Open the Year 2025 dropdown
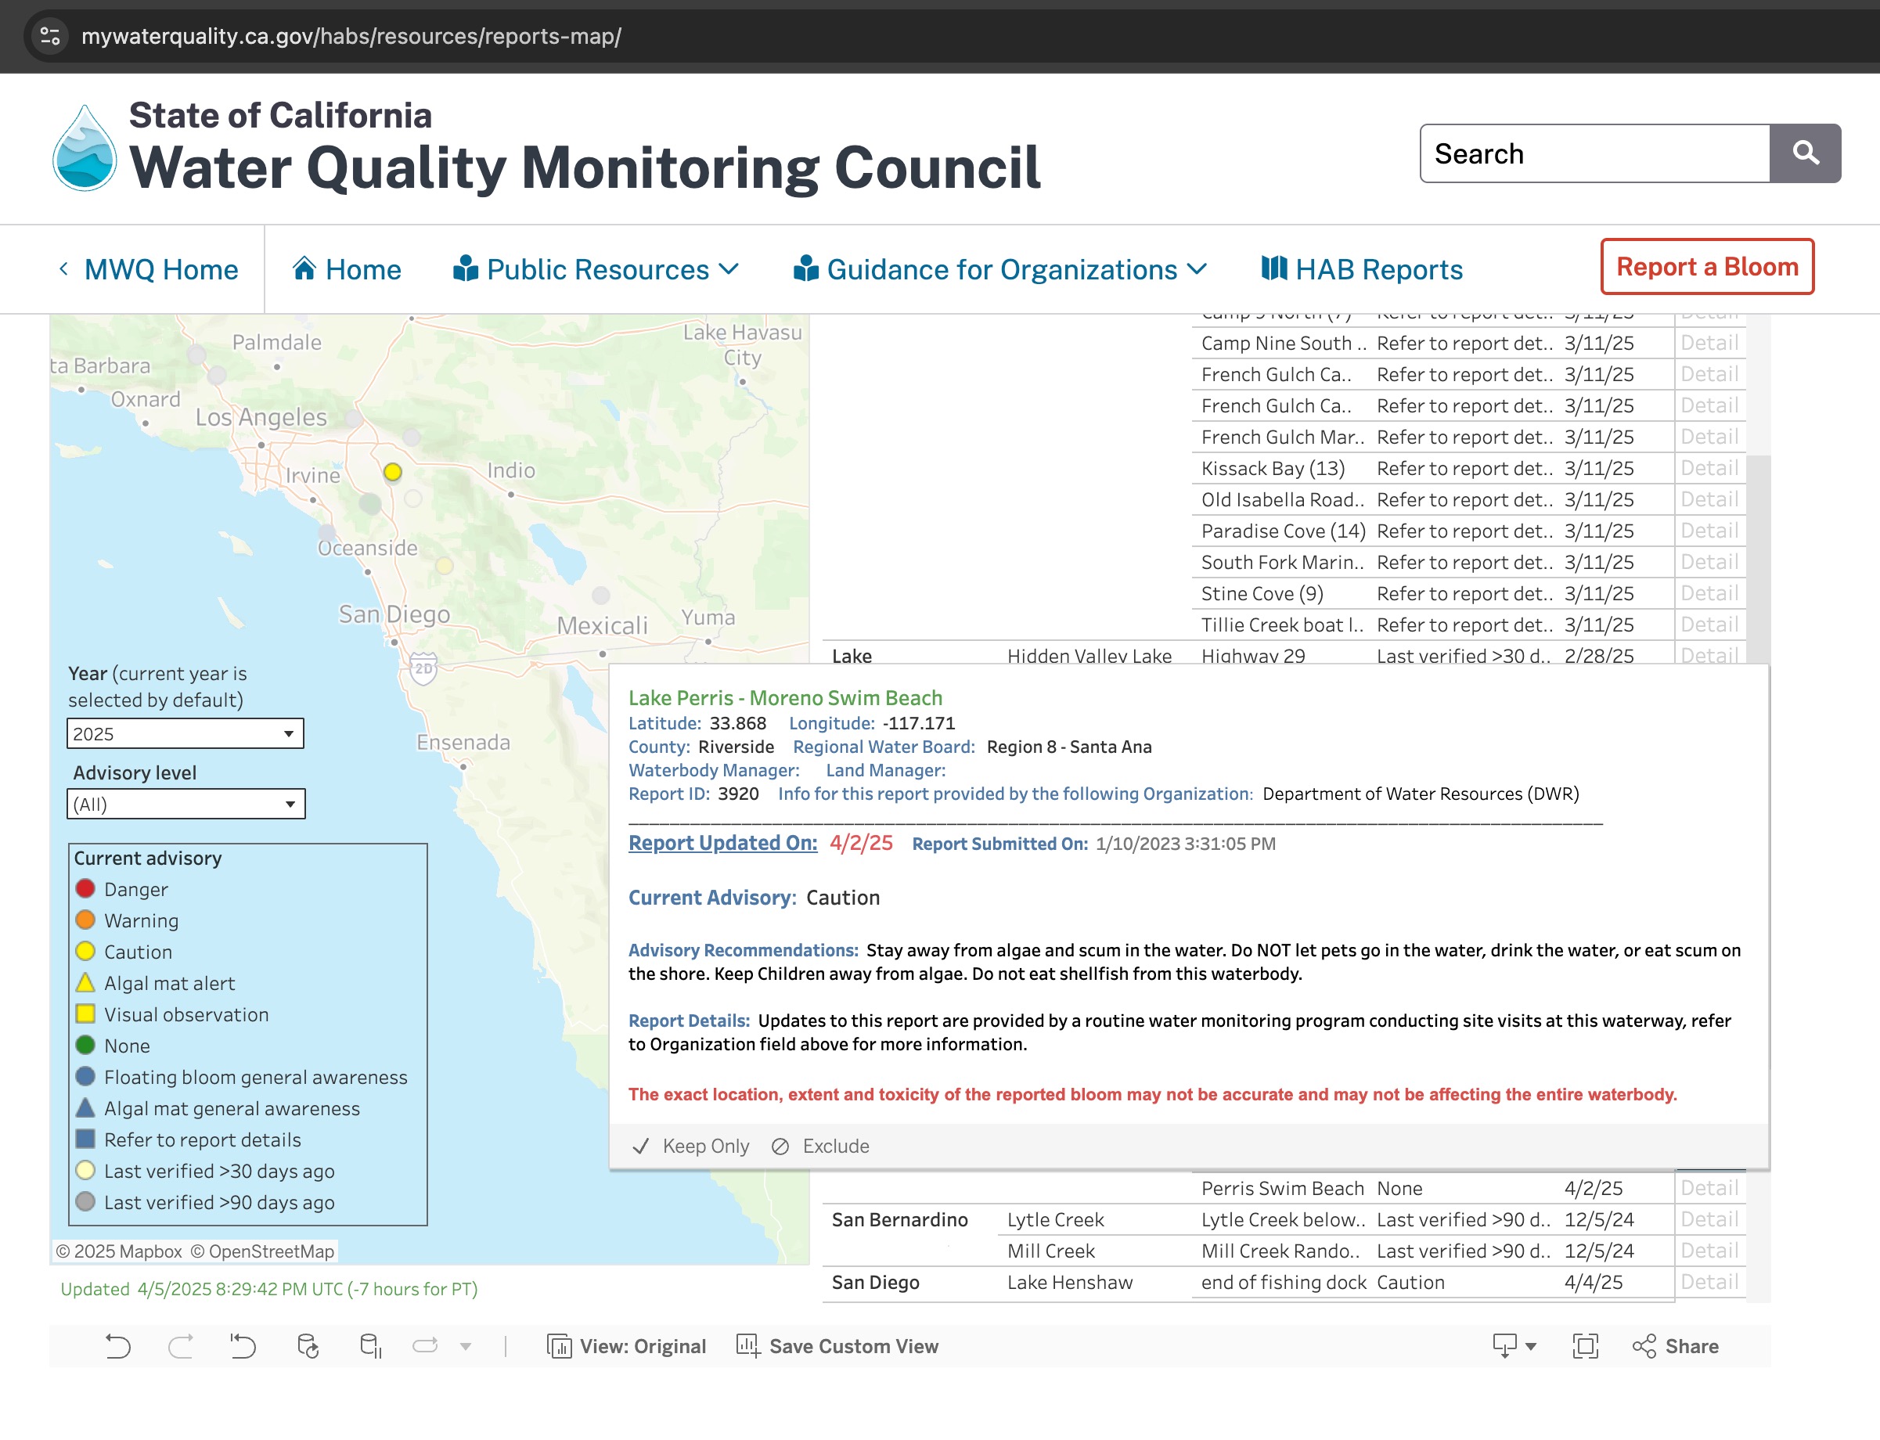This screenshot has height=1440, width=1880. [185, 734]
